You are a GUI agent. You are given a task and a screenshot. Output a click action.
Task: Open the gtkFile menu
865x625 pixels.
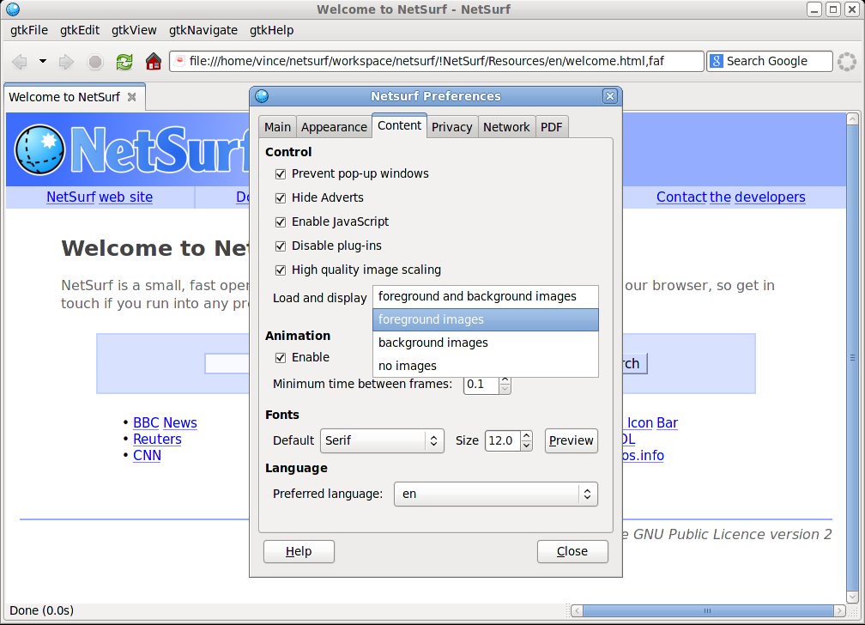pyautogui.click(x=29, y=30)
